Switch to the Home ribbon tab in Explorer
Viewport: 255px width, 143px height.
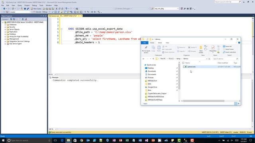(152, 43)
